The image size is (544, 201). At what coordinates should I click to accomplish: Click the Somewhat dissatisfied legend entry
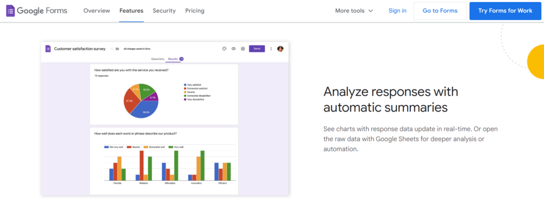(197, 96)
